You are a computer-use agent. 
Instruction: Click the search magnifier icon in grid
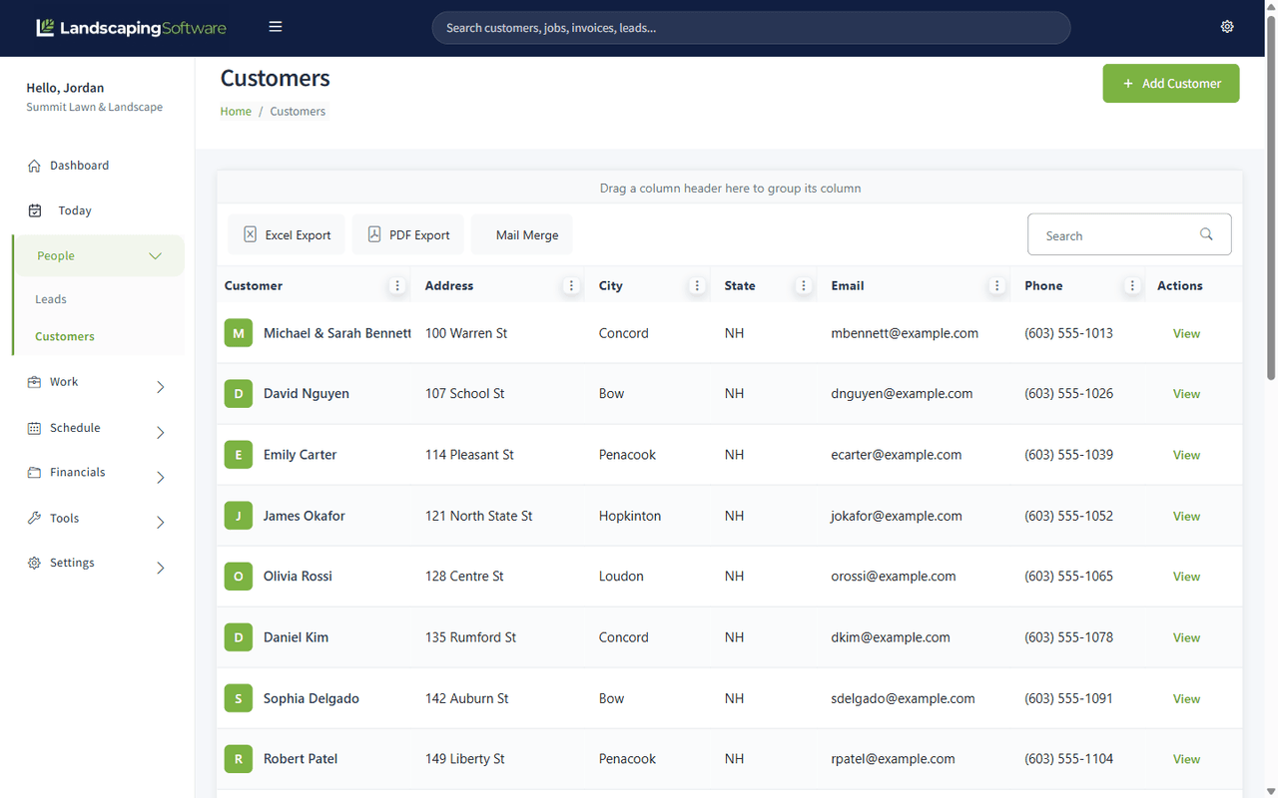(x=1206, y=234)
